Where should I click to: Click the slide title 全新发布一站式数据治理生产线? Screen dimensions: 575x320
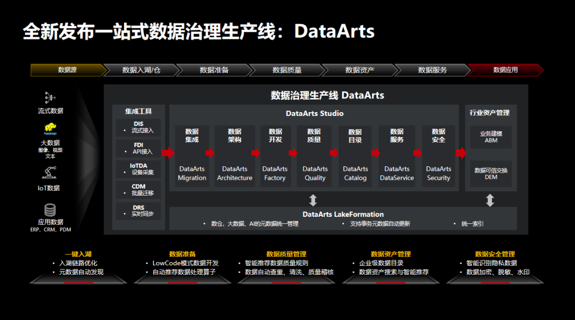coord(199,31)
